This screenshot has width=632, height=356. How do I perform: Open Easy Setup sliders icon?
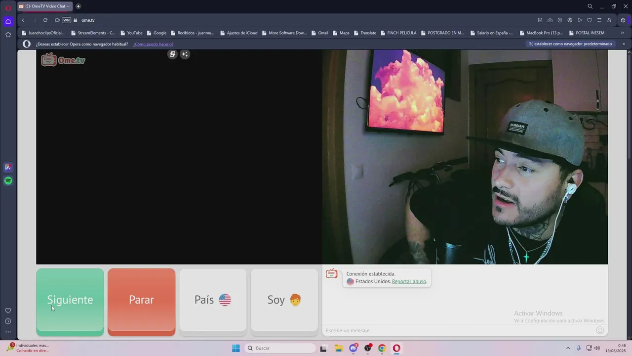tap(599, 20)
